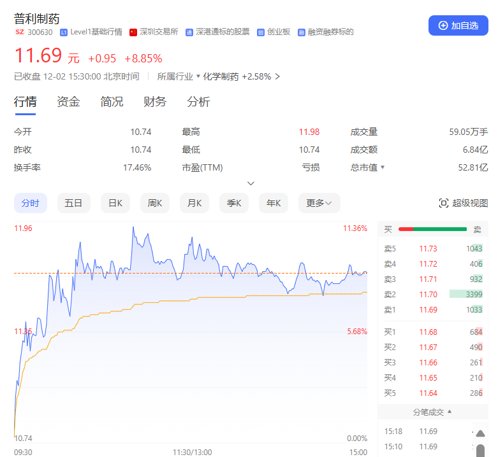Click the 15:18 trade record row
Image resolution: width=498 pixels, height=457 pixels.
coord(428,432)
